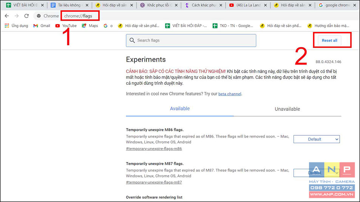Click the browser forward arrow
Screen dimensions: 360x202
click(17, 16)
